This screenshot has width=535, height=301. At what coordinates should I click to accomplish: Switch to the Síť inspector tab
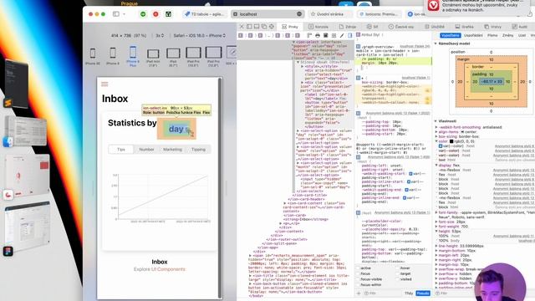(372, 27)
